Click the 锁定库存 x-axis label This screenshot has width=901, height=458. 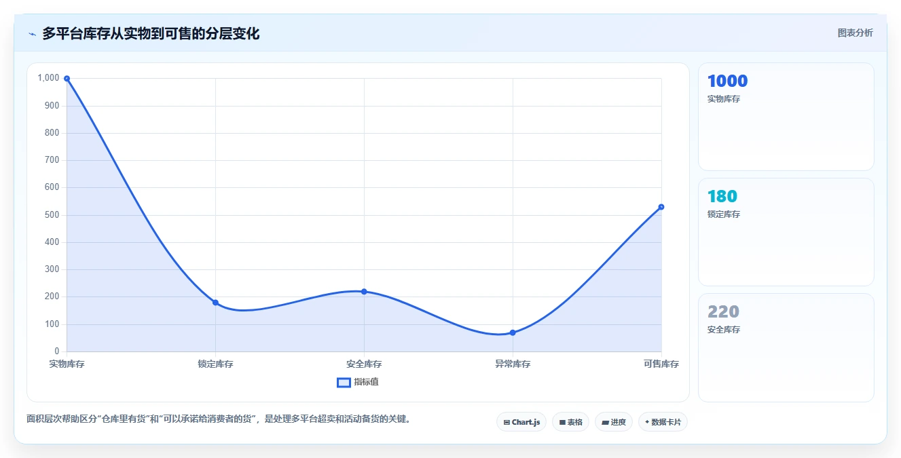[215, 364]
